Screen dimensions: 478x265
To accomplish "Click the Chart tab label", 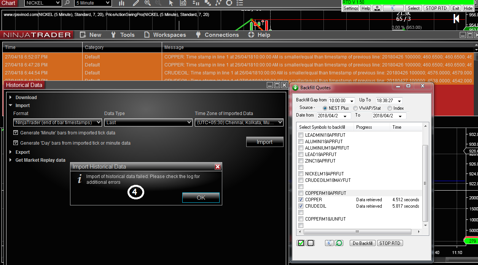I will 8,3.
